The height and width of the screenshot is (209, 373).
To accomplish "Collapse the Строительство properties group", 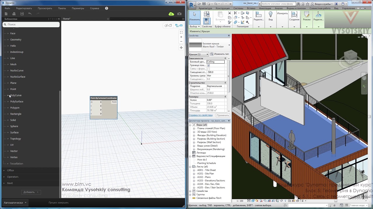I will pos(225,83).
